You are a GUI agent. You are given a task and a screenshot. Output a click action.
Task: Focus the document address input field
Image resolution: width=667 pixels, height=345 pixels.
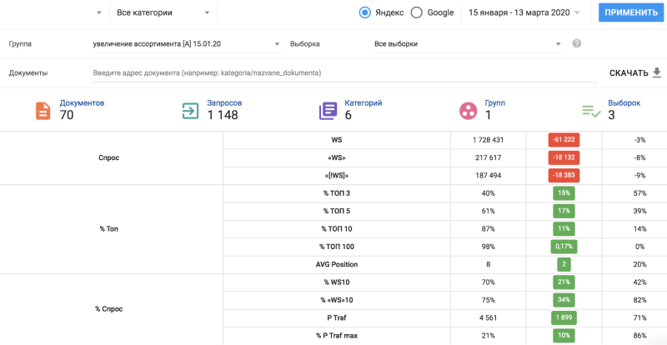(345, 73)
